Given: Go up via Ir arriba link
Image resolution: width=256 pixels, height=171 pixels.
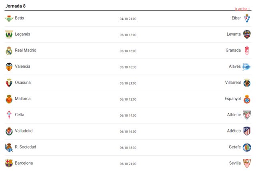Looking at the screenshot, I should [x=241, y=9].
